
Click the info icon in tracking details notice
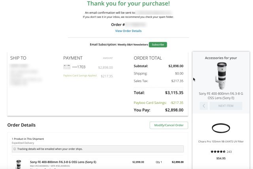(15, 149)
